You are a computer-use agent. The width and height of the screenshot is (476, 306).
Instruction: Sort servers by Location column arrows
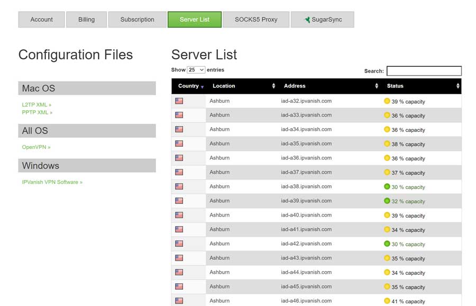pyautogui.click(x=273, y=86)
